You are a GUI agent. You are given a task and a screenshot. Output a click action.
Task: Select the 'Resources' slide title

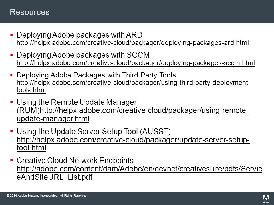[x=29, y=12]
